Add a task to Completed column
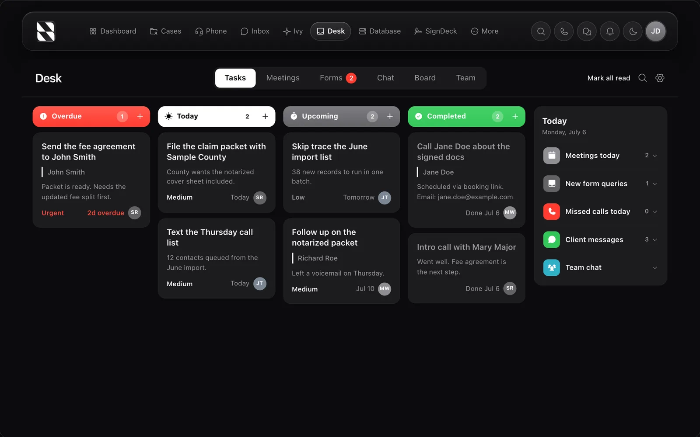700x437 pixels. coord(515,116)
